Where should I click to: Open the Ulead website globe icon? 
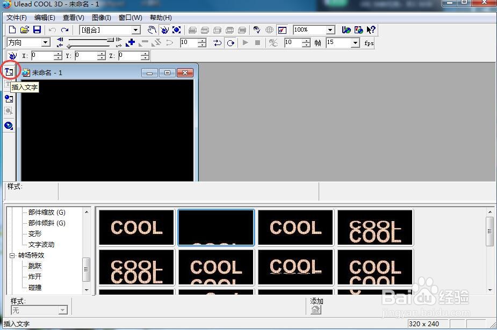point(346,30)
